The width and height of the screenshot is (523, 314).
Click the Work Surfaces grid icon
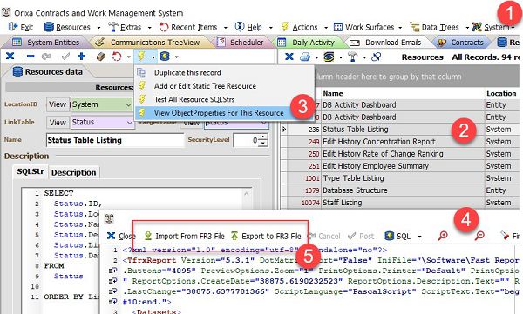coord(338,27)
